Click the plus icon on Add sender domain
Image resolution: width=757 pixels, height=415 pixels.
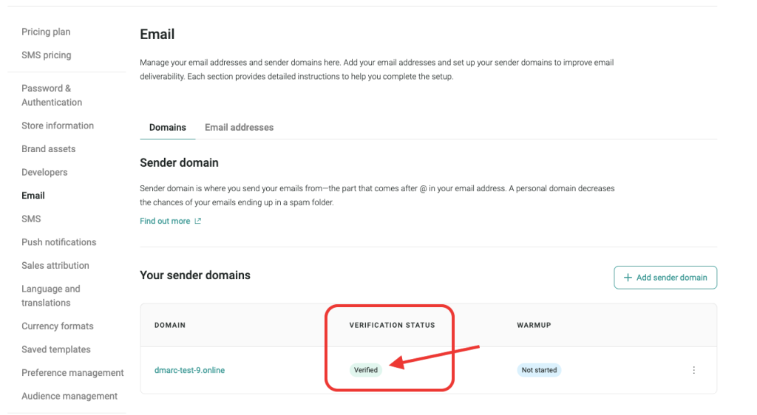[x=628, y=278]
